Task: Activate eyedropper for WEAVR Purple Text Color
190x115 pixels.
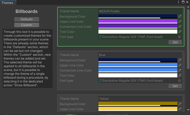Action: coord(180,32)
